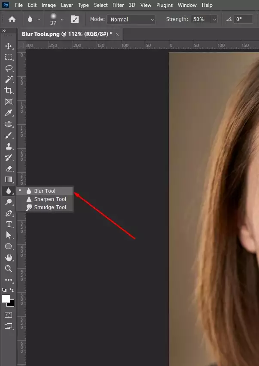Image resolution: width=259 pixels, height=366 pixels.
Task: Select the Clone Stamp tool
Action: [9, 146]
